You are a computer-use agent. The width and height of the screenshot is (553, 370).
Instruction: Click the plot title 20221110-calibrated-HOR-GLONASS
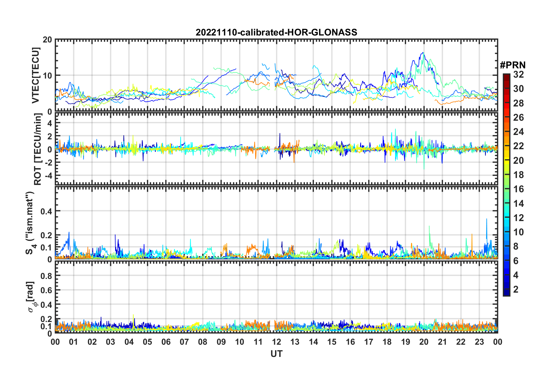(x=276, y=32)
